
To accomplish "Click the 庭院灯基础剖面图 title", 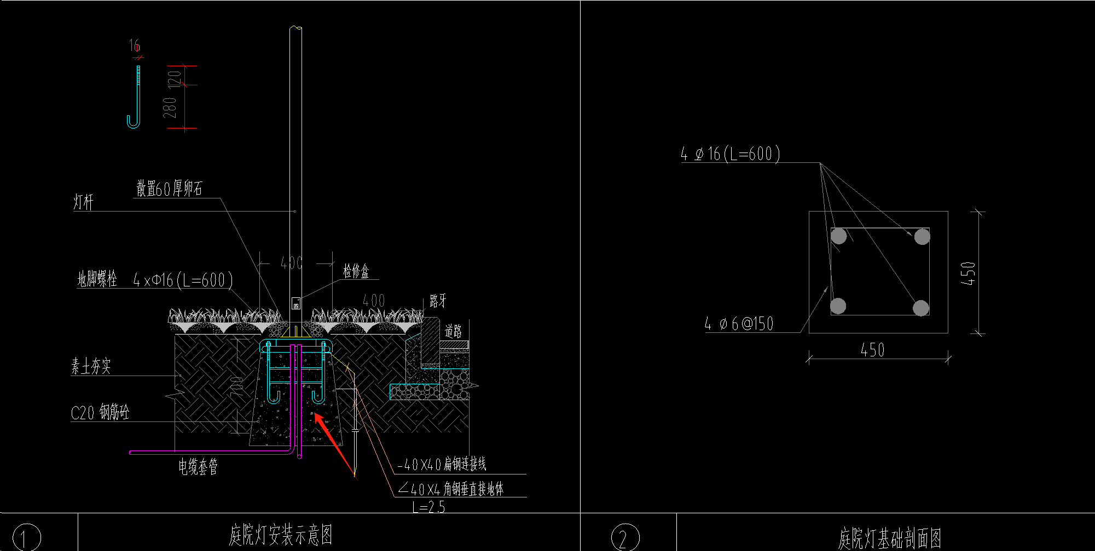I will 890,538.
